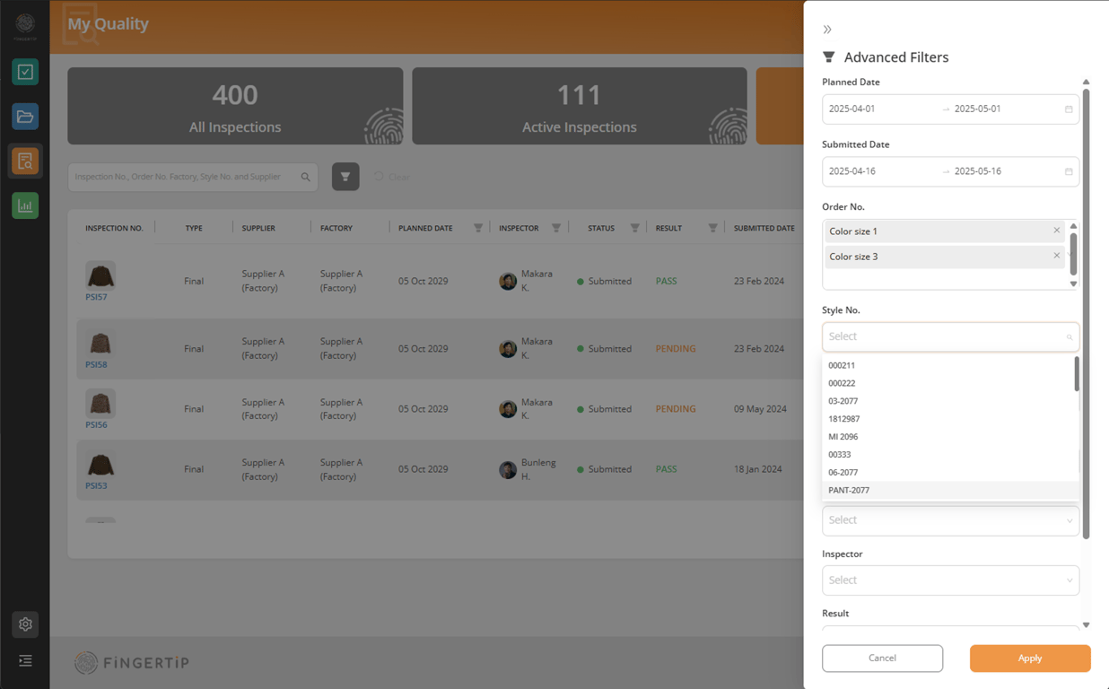
Task: Click the Style No. search icon
Action: (x=1070, y=337)
